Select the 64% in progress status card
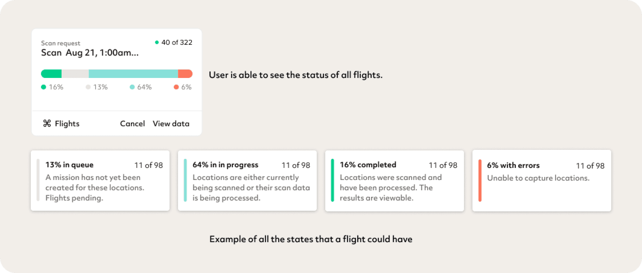642x273 pixels. click(x=247, y=181)
